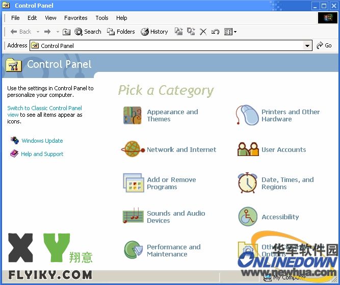Open Performance and Maintenance link

(174, 250)
